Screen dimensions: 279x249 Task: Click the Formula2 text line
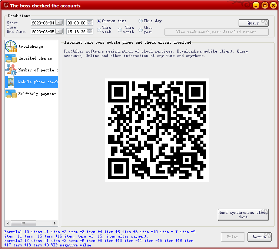[99, 243]
